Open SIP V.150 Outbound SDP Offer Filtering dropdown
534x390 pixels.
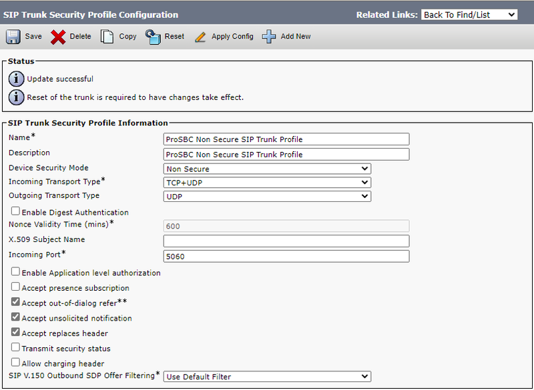268,377
